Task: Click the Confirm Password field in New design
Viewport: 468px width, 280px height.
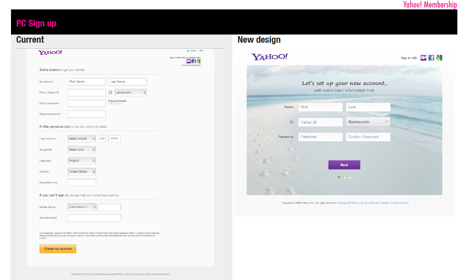Action: point(368,137)
